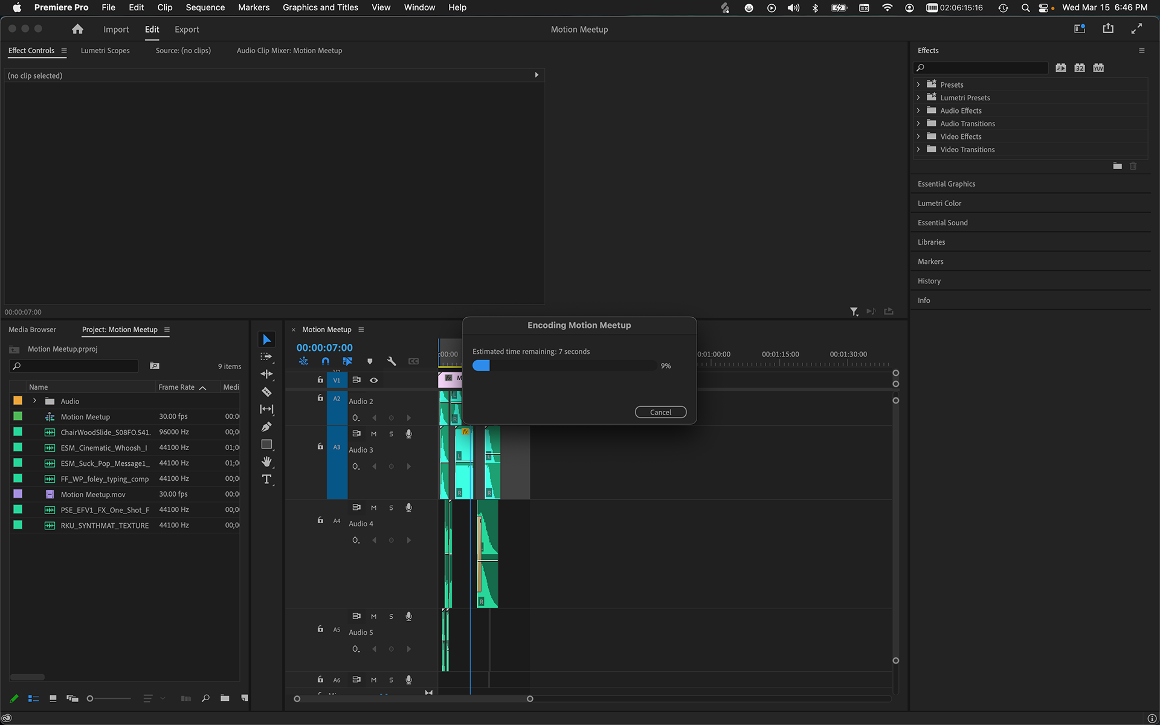Expand the Audio bin in Project
The width and height of the screenshot is (1160, 725).
coord(34,401)
